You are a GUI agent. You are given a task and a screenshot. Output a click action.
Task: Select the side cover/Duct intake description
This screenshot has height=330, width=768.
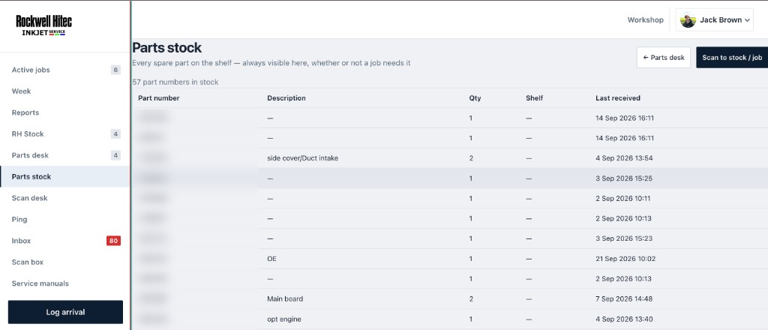click(303, 158)
